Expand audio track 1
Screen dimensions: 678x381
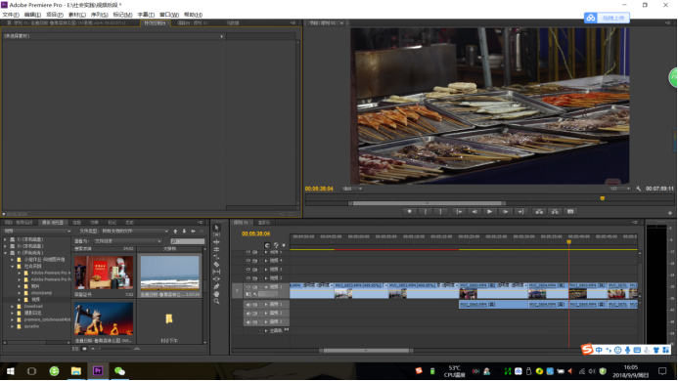pyautogui.click(x=266, y=305)
